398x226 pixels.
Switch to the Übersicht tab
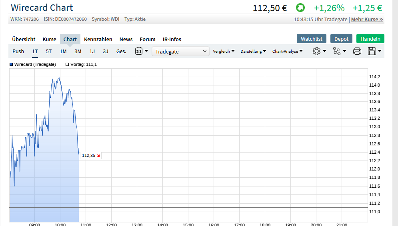(x=24, y=39)
